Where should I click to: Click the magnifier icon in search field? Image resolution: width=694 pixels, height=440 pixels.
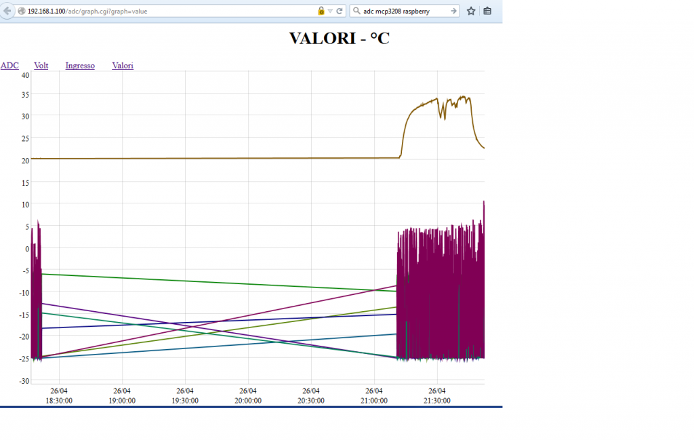tap(355, 10)
